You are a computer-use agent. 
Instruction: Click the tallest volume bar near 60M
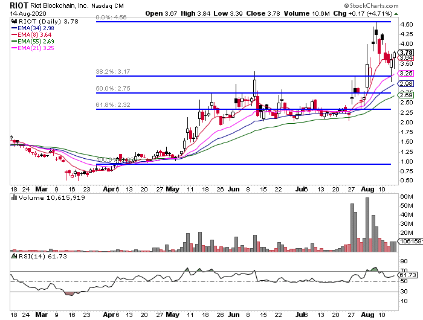pos(367,225)
